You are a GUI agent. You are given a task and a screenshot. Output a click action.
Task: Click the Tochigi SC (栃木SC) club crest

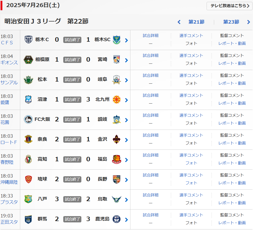point(117,40)
